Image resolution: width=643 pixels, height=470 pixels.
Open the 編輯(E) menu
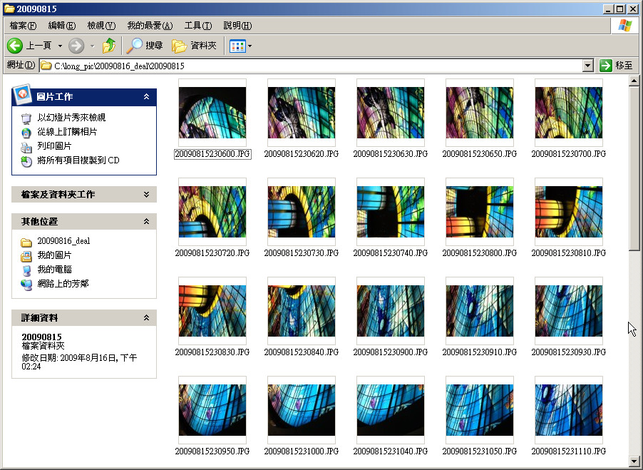coord(62,26)
